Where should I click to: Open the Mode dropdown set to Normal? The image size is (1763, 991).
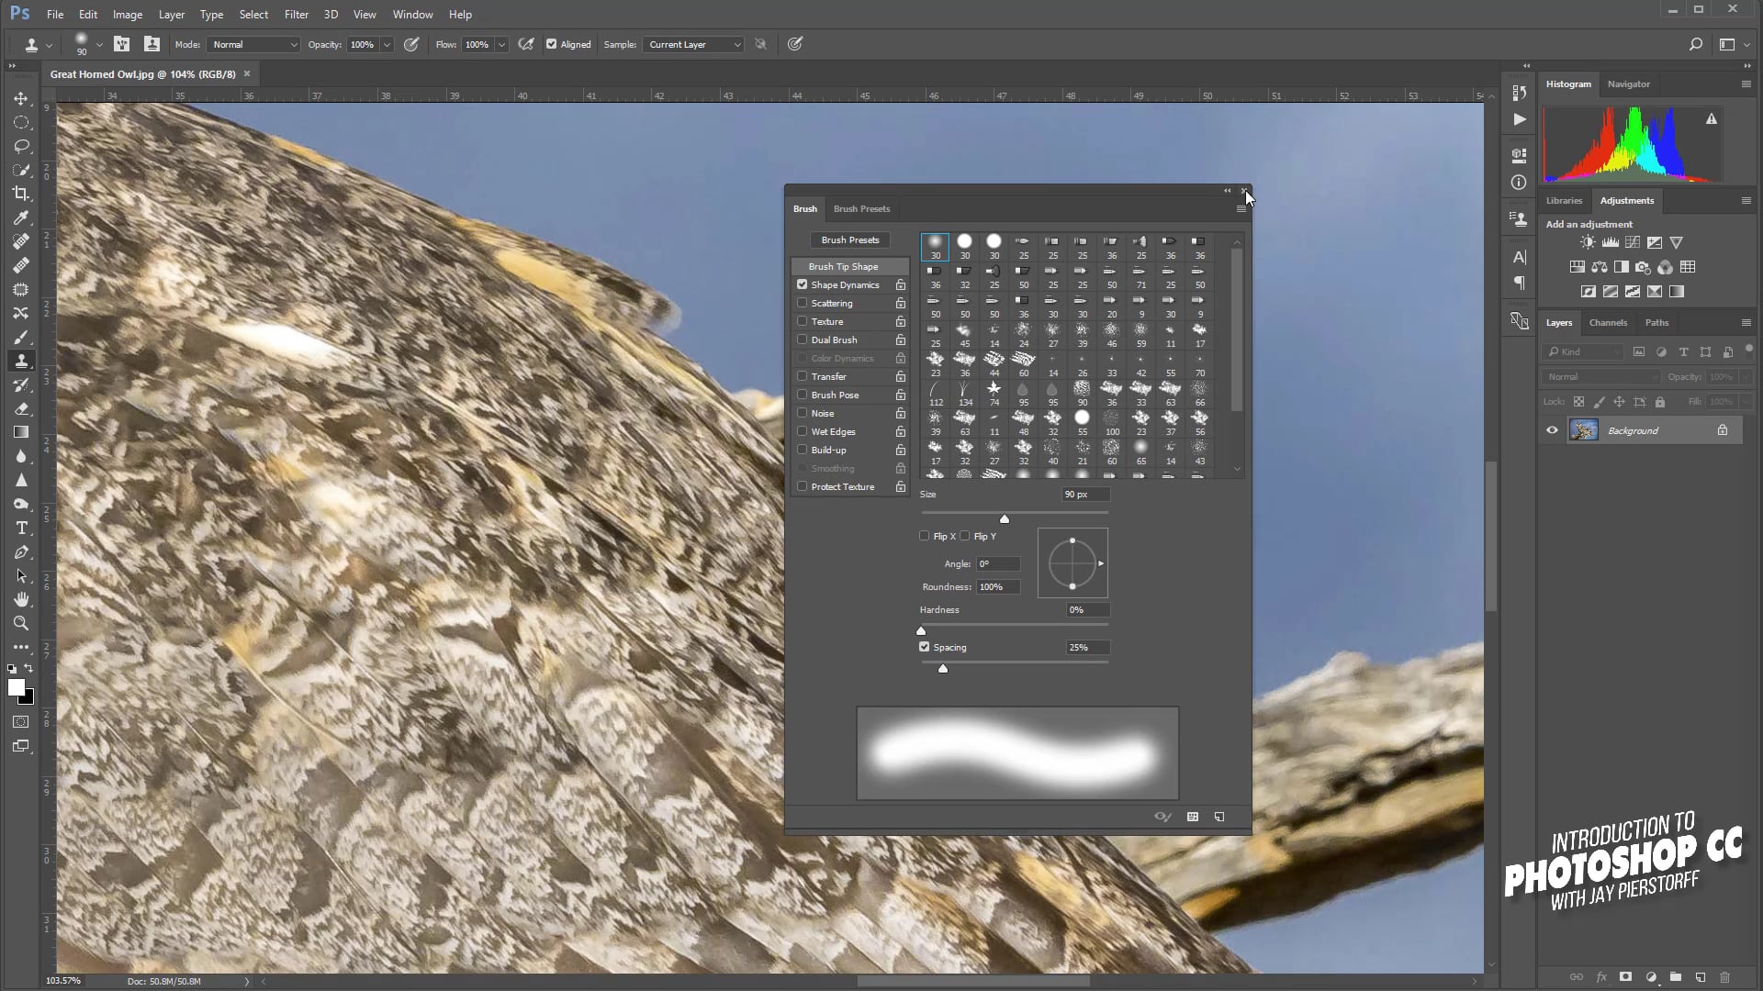(x=253, y=44)
